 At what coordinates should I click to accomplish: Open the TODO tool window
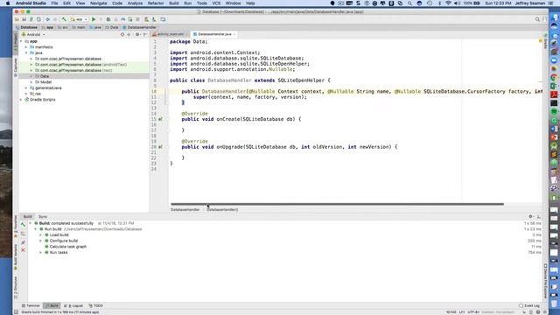[95, 305]
